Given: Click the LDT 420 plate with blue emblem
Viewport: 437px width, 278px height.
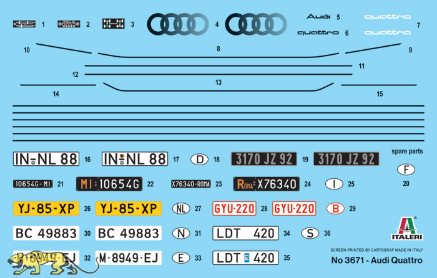Looking at the screenshot, I should pyautogui.click(x=245, y=258).
